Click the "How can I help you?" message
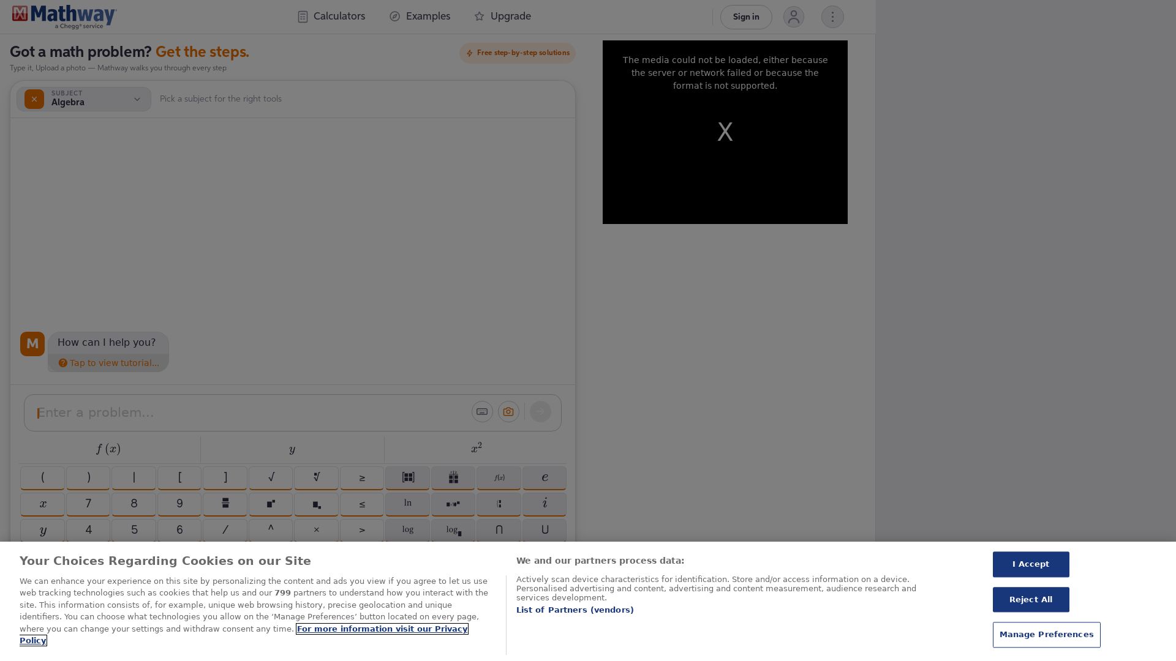Viewport: 1176px width, 661px height. pos(107,343)
